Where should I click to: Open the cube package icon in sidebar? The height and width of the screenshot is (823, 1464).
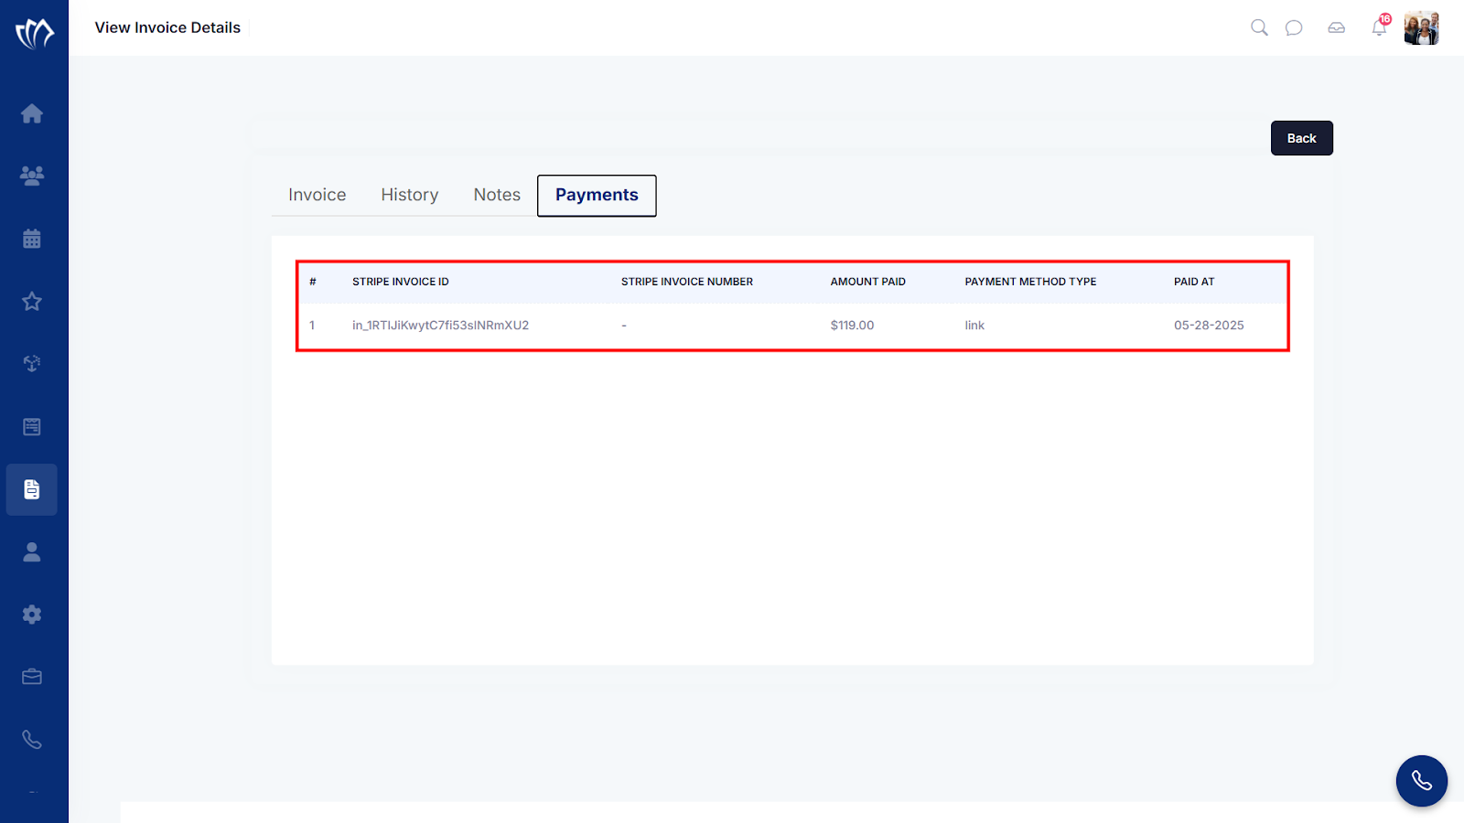(x=32, y=364)
